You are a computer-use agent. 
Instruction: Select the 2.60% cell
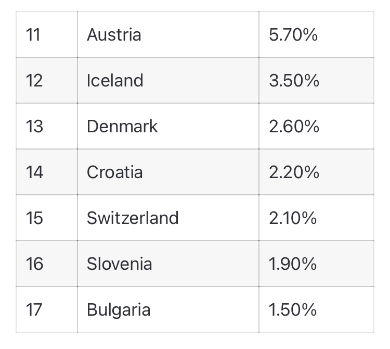(294, 127)
